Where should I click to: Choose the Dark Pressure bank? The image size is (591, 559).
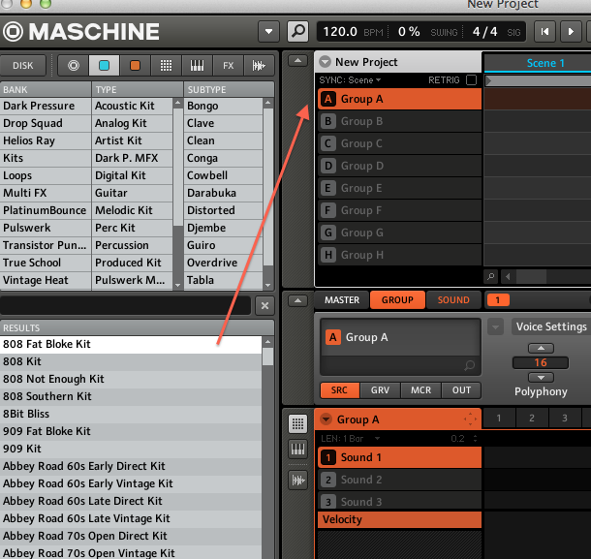point(46,106)
